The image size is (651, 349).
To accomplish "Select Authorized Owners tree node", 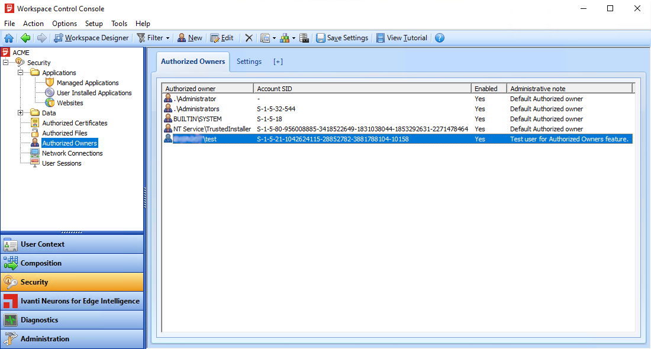I will click(70, 143).
